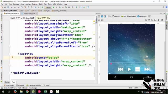
Task: Open the Terminal tool window
Action: 20,85
